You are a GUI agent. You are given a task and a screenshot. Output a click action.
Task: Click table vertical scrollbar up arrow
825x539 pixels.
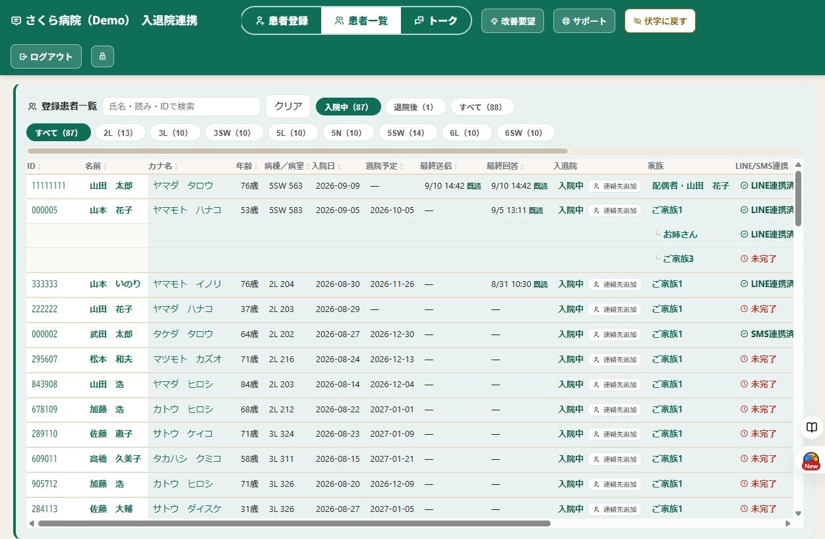click(x=798, y=165)
